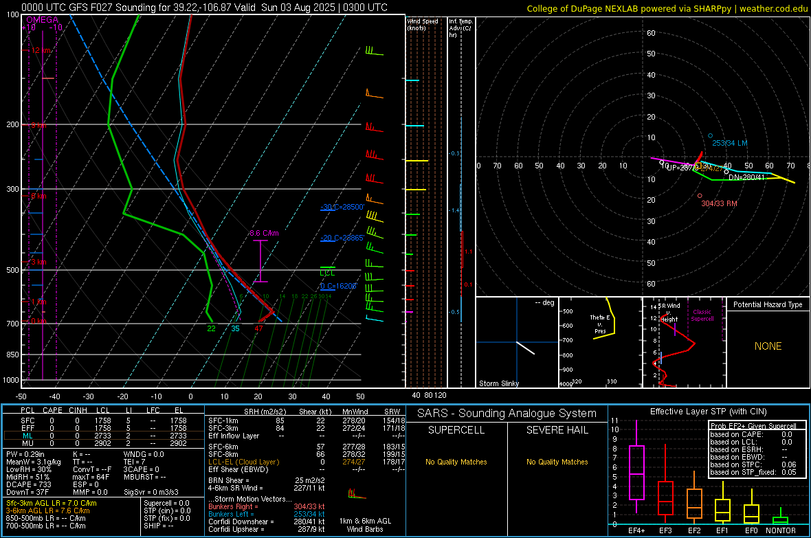This screenshot has width=811, height=538.
Task: Click the 1km & 6km AGL Wind Barbs label
Action: tap(365, 525)
